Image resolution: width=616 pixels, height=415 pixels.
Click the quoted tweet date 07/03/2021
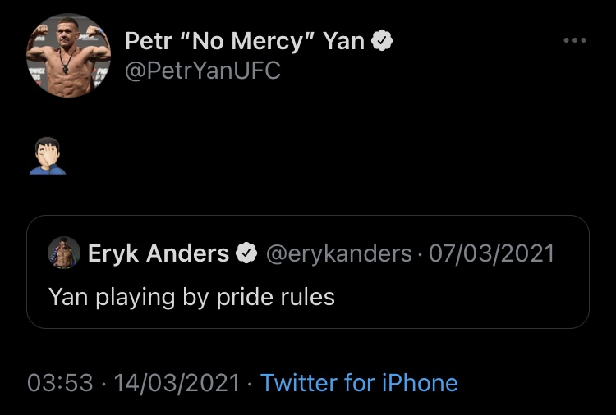[x=491, y=253]
